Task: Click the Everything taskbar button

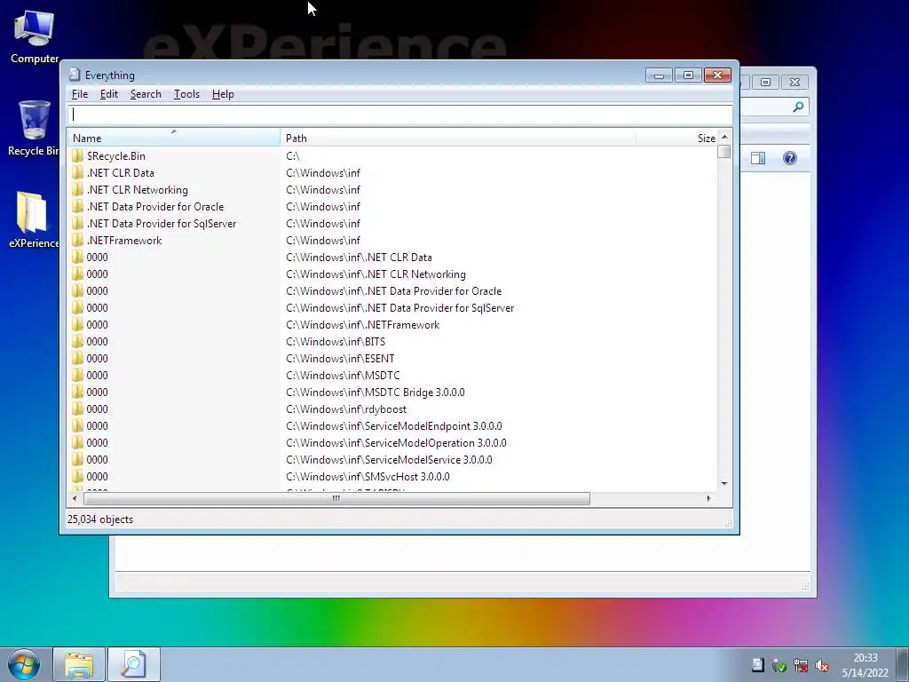Action: pos(133,664)
